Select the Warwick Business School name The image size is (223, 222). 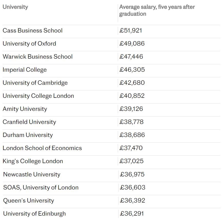38,57
